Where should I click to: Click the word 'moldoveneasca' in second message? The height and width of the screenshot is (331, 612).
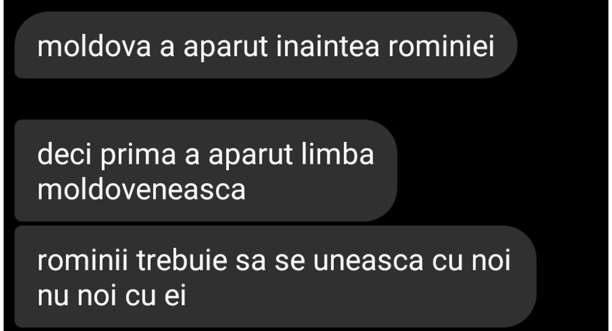coord(141,190)
